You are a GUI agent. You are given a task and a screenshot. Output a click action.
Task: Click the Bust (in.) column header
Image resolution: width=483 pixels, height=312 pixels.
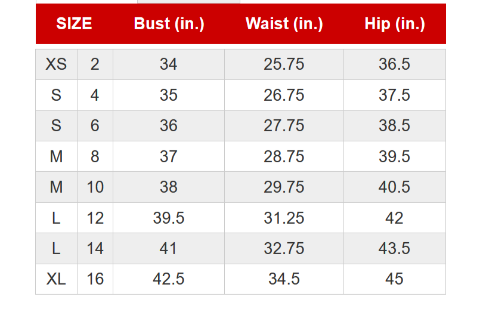(x=169, y=24)
